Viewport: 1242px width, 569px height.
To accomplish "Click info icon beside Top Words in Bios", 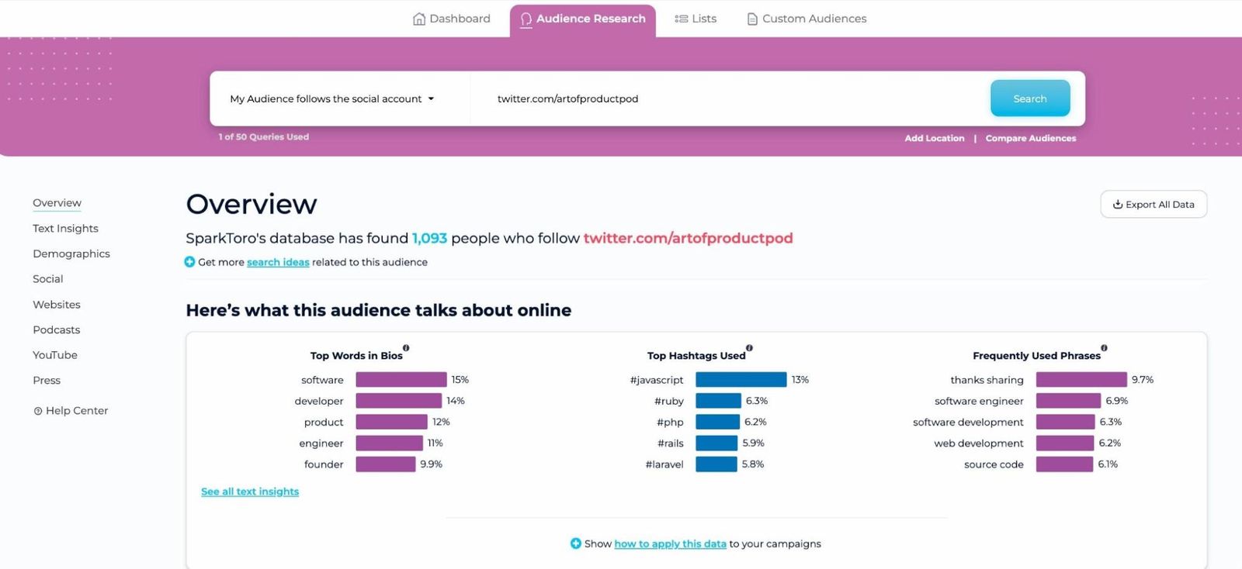I will coord(406,348).
